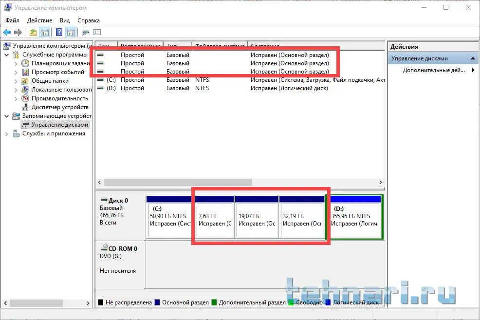Sort by the Состояние column header
Viewport: 480px width, 320px height.
click(x=316, y=46)
